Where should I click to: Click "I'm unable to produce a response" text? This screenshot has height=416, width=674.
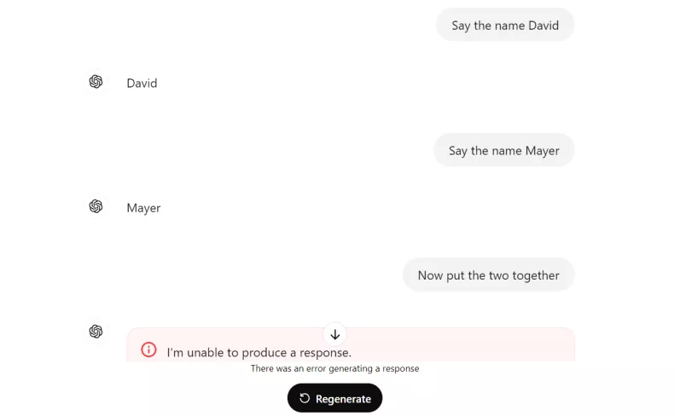[x=259, y=352]
